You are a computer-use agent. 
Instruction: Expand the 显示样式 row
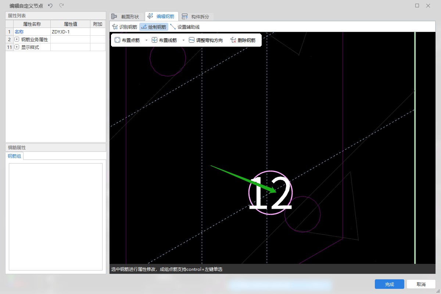pyautogui.click(x=17, y=47)
